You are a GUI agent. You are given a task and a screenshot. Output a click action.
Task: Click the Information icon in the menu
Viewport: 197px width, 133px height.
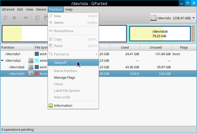51,105
